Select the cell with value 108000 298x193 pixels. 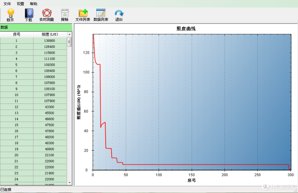50,77
